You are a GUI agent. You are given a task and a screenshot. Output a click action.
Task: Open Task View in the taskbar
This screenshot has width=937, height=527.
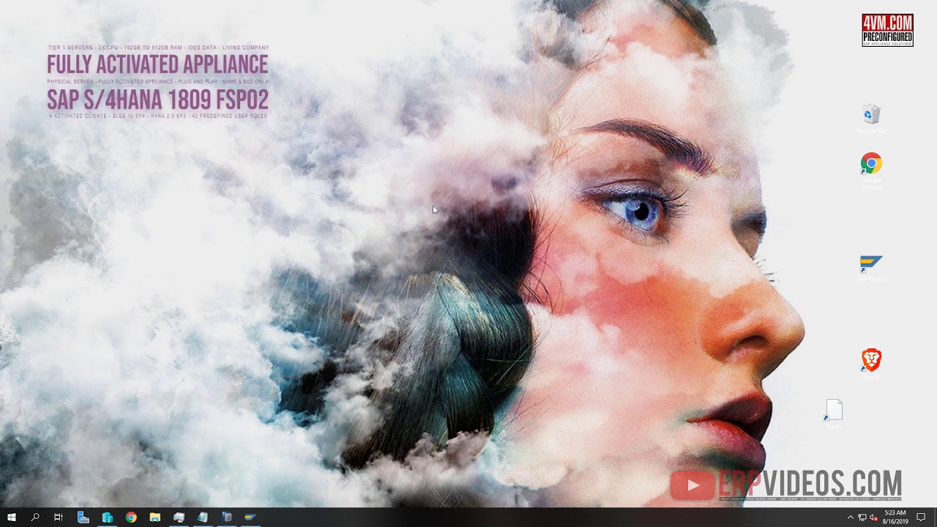(59, 517)
